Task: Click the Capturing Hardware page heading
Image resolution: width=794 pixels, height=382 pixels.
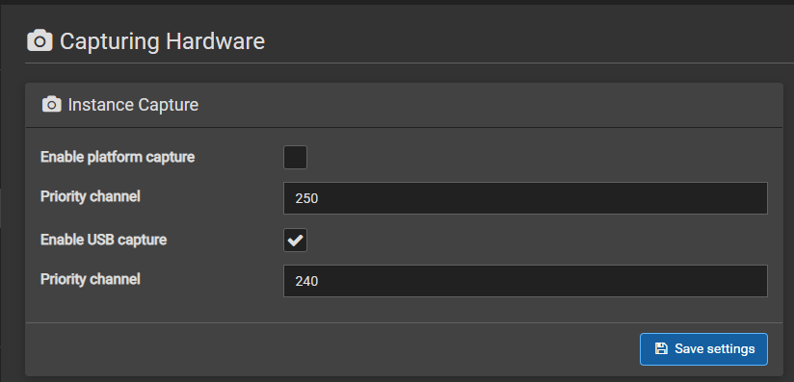Action: pyautogui.click(x=162, y=41)
